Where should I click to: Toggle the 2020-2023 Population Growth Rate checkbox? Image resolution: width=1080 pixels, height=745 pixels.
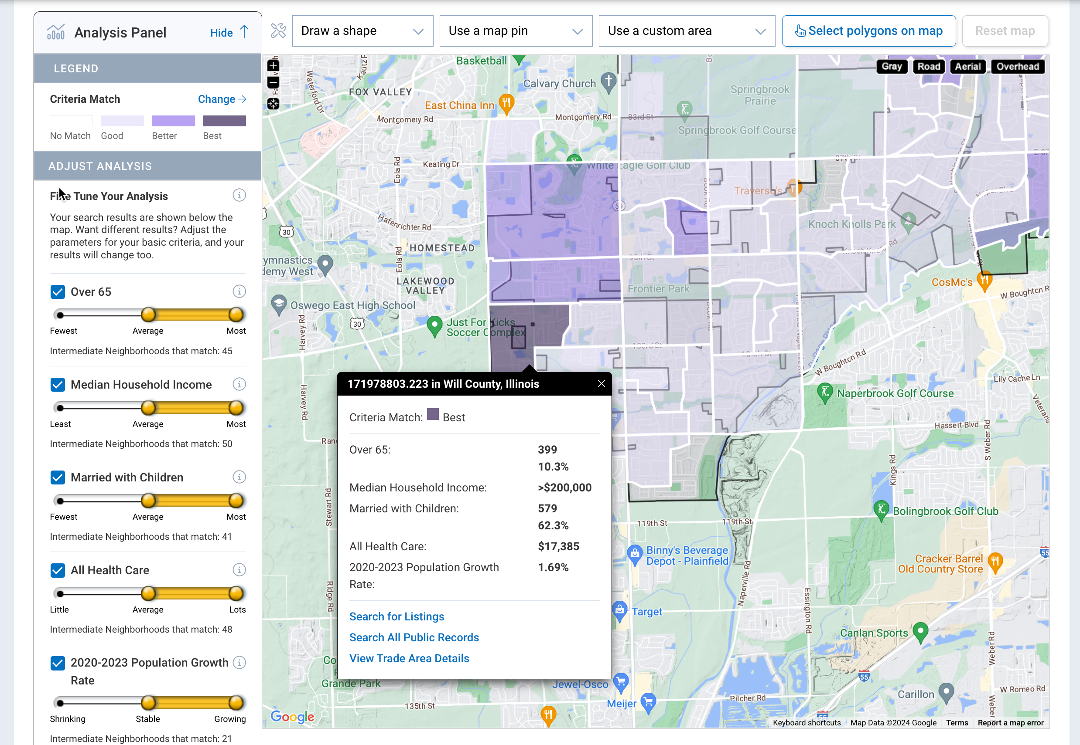coord(58,663)
